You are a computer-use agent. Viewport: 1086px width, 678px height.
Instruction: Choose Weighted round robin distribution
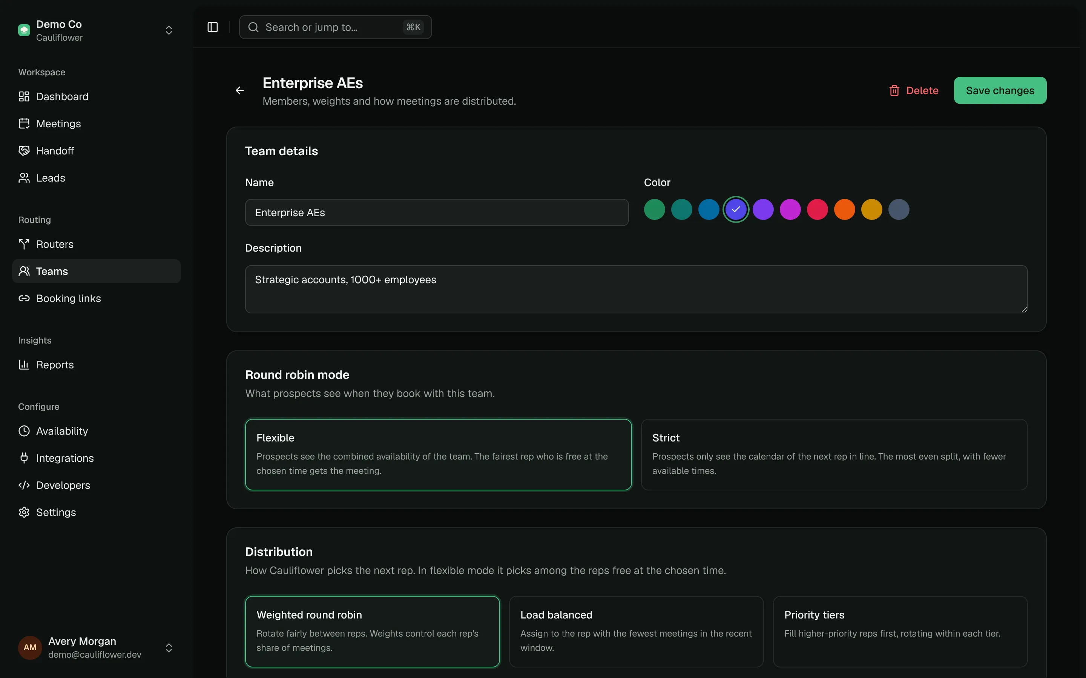pyautogui.click(x=372, y=632)
